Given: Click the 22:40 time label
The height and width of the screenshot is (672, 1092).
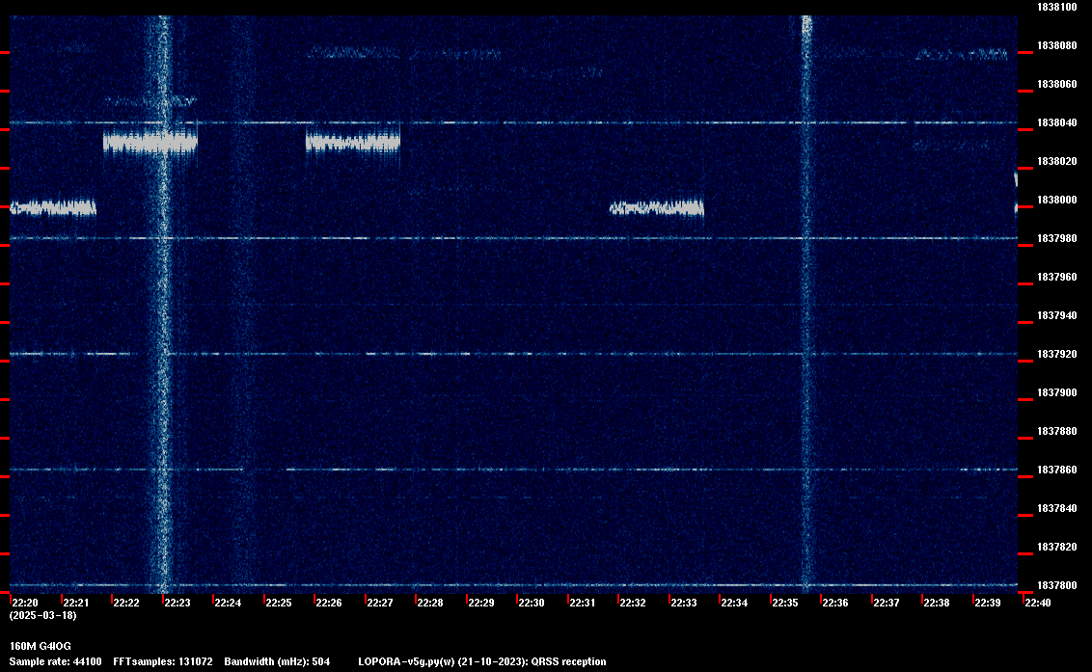Looking at the screenshot, I should (1038, 603).
